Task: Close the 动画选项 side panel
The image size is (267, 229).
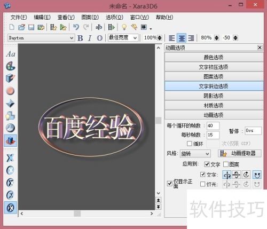Action: 260,48
